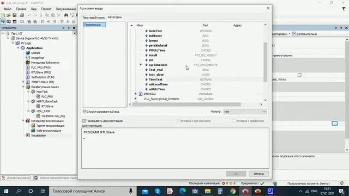Expand the Visu_Superglobal_Constants node
This screenshot has width=349, height=196.
point(136,99)
